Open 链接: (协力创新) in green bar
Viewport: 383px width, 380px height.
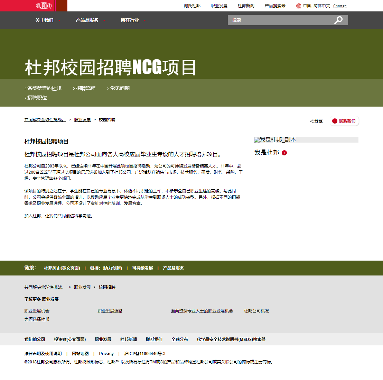coord(106,268)
